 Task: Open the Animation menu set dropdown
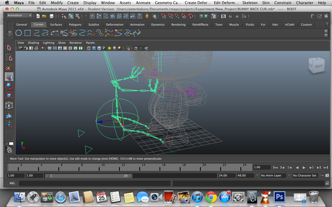(x=19, y=16)
